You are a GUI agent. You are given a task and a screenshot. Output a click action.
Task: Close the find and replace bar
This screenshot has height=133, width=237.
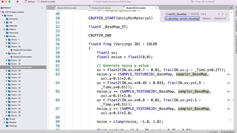pos(226,14)
